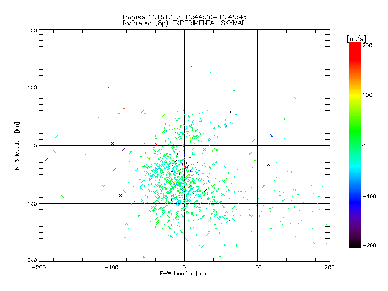Image resolution: width=388 pixels, height=291 pixels.
Task: Click the '-100' tick label on N-S axis
Action: click(x=30, y=204)
